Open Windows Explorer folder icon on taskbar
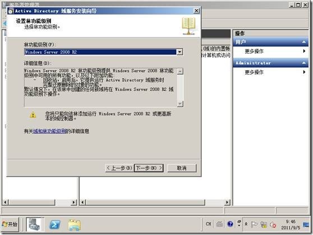Image resolution: width=313 pixels, height=235 pixels. pyautogui.click(x=75, y=225)
